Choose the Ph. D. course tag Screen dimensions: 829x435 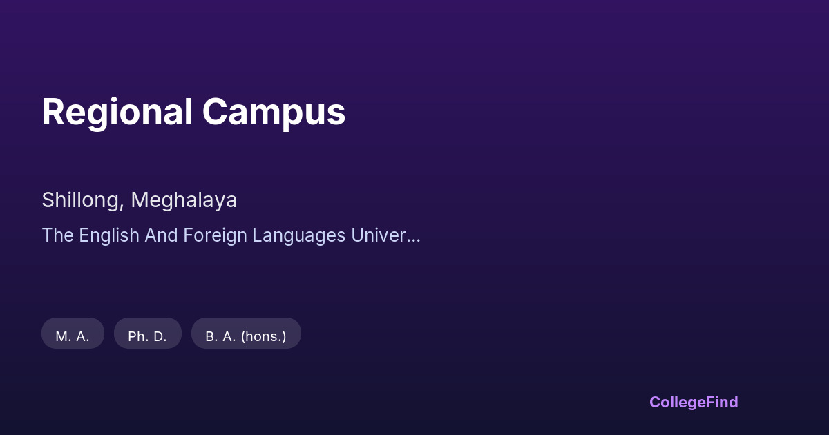point(147,336)
